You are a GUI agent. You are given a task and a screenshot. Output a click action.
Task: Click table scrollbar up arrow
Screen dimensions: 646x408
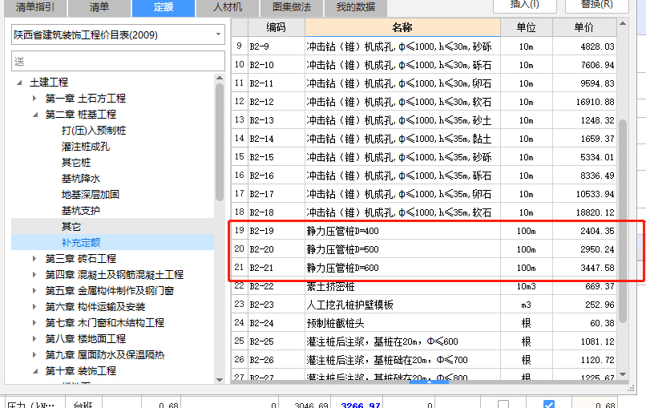pos(623,23)
